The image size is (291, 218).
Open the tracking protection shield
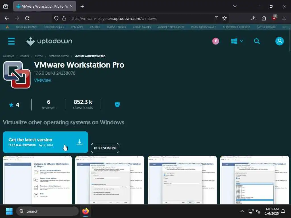(x=56, y=18)
